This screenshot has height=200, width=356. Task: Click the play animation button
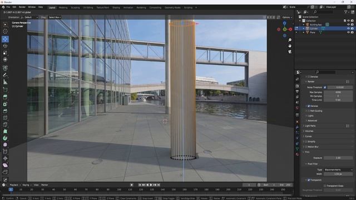(x=151, y=185)
